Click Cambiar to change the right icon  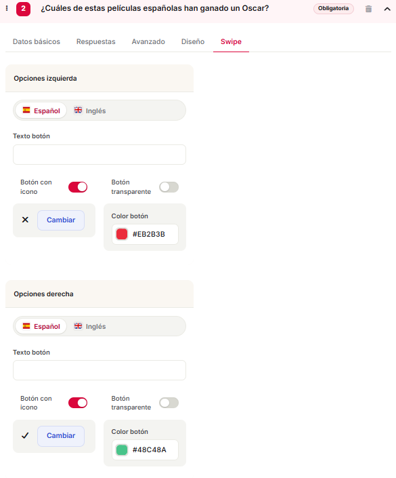[x=61, y=436]
